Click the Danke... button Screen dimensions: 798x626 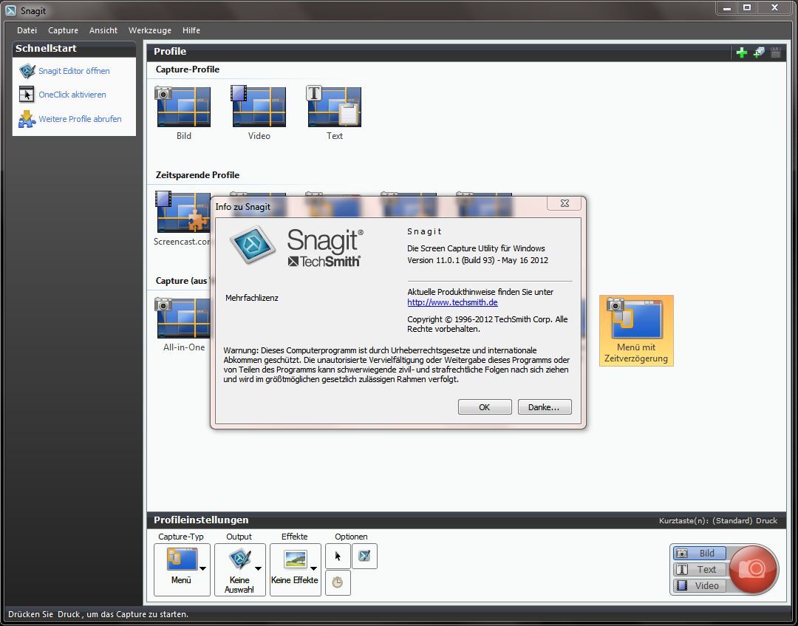pos(545,407)
